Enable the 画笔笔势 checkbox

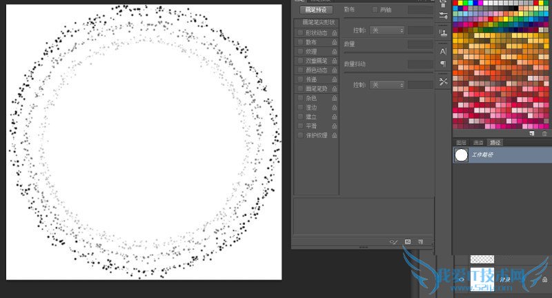pos(300,89)
